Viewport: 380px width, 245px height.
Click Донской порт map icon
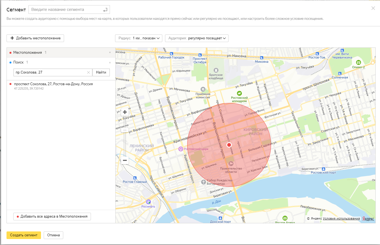point(220,218)
